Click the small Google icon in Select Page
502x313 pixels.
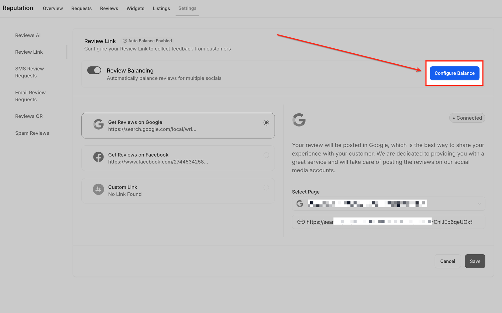[x=300, y=204]
